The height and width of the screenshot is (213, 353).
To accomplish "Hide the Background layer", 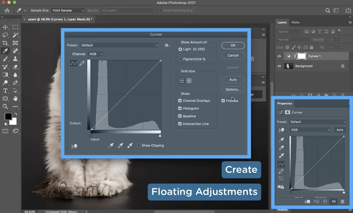I will click(x=279, y=66).
